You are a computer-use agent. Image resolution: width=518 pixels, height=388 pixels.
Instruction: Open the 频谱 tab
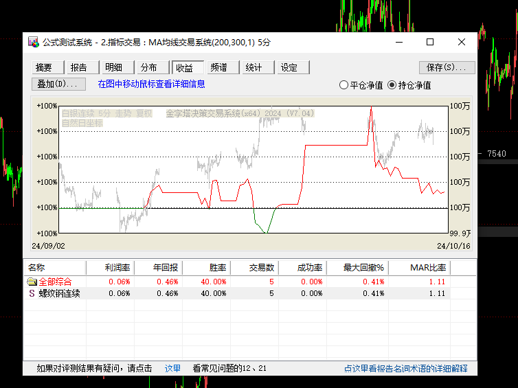[223, 67]
